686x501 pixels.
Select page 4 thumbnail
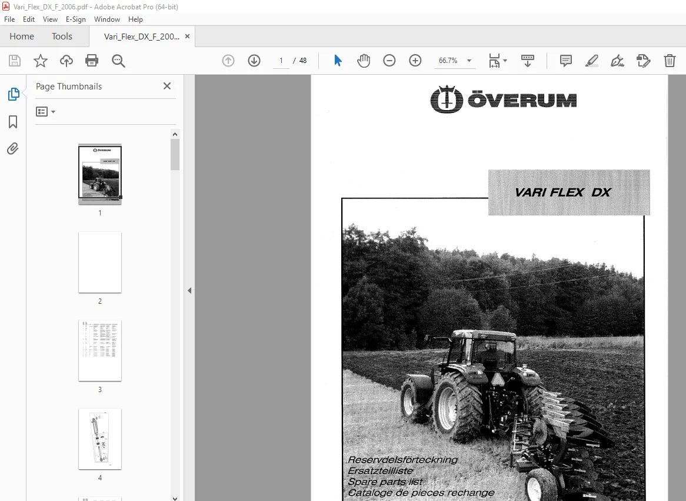tap(100, 439)
